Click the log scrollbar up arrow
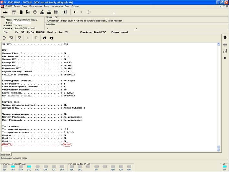 pyautogui.click(x=218, y=44)
